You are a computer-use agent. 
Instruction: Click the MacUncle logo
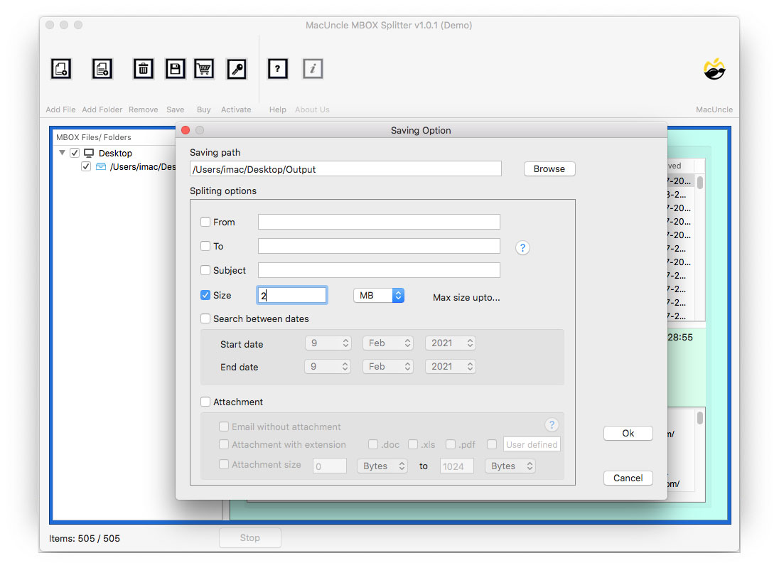tap(714, 69)
